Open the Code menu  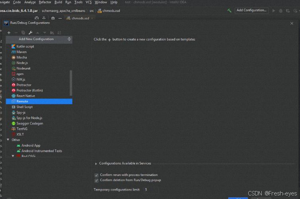point(17,2)
